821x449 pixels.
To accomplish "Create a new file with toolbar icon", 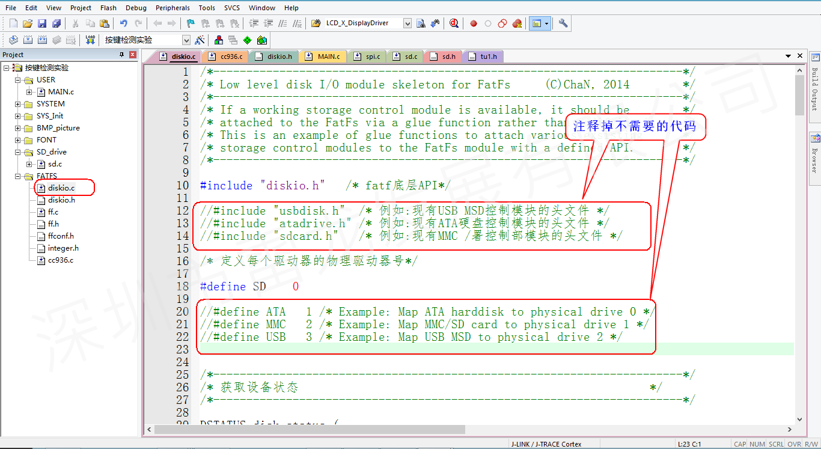I will [x=13, y=23].
